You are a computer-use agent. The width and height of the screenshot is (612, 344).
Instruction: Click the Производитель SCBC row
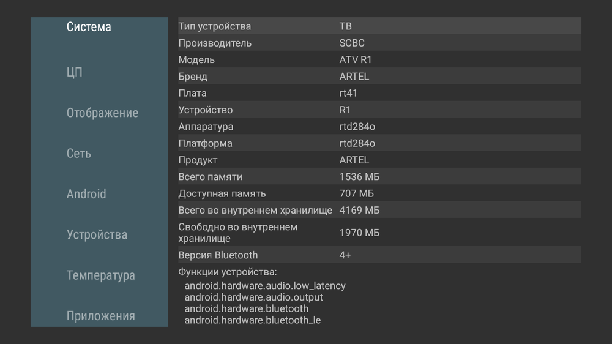pyautogui.click(x=379, y=43)
